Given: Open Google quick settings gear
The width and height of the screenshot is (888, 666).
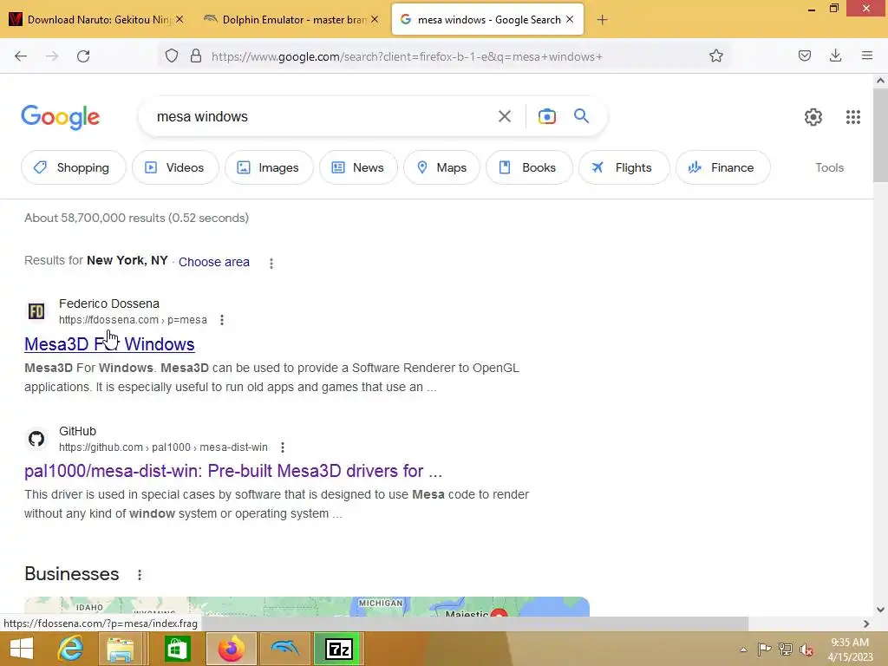Looking at the screenshot, I should [813, 117].
